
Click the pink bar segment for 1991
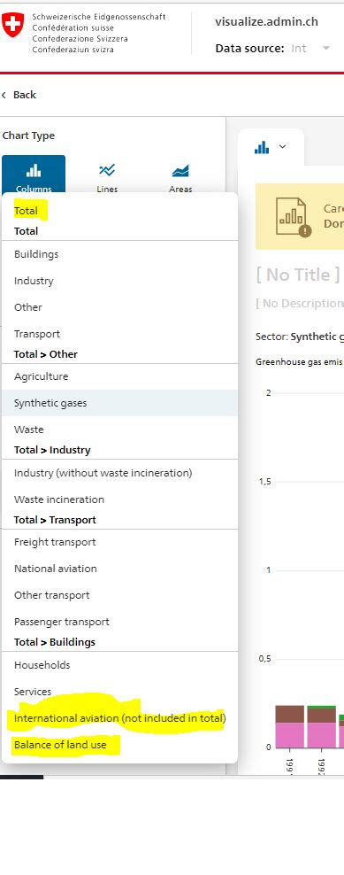[x=290, y=735]
